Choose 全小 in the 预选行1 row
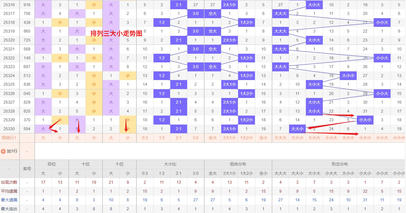The height and width of the screenshot is (213, 406). 263,138
